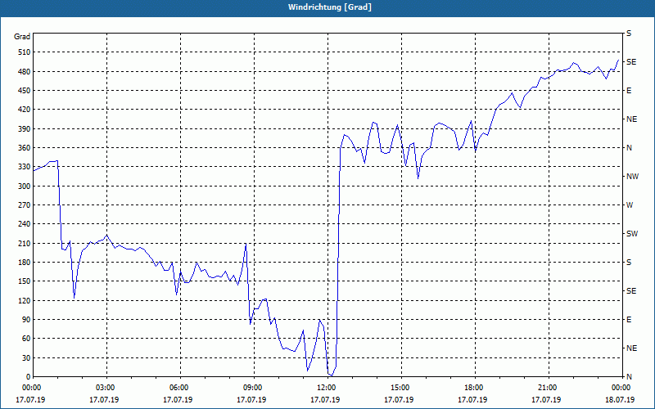
Task: Click the NE compass label between 390 and 420
Action: [x=631, y=119]
